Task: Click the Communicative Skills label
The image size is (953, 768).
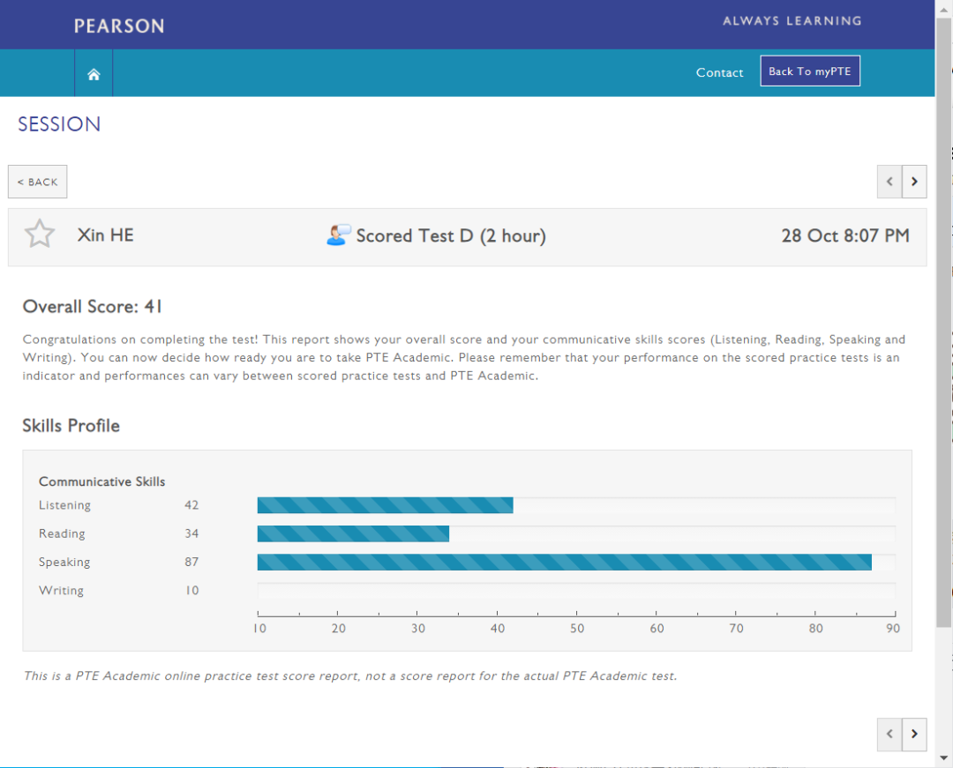Action: 102,481
